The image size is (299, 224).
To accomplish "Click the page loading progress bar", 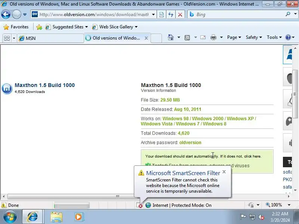I will pos(71,205).
